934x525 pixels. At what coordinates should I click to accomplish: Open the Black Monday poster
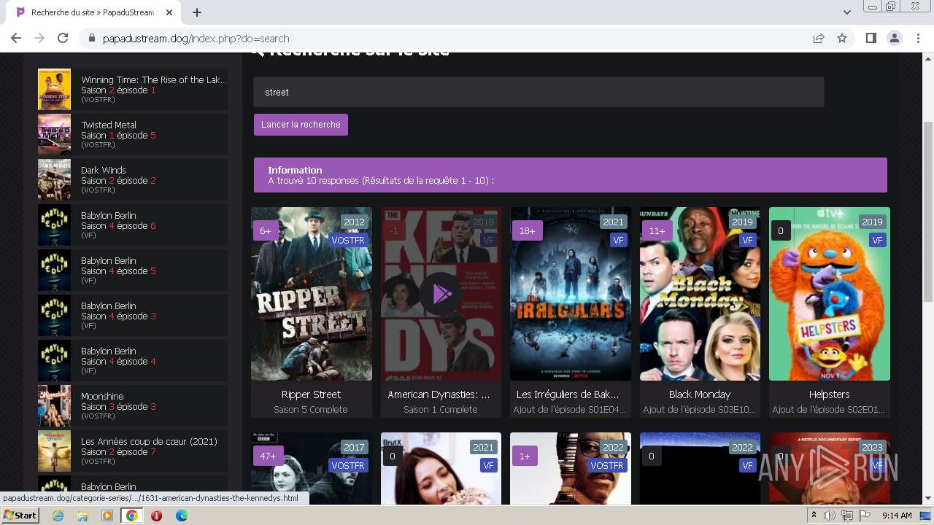pos(700,294)
